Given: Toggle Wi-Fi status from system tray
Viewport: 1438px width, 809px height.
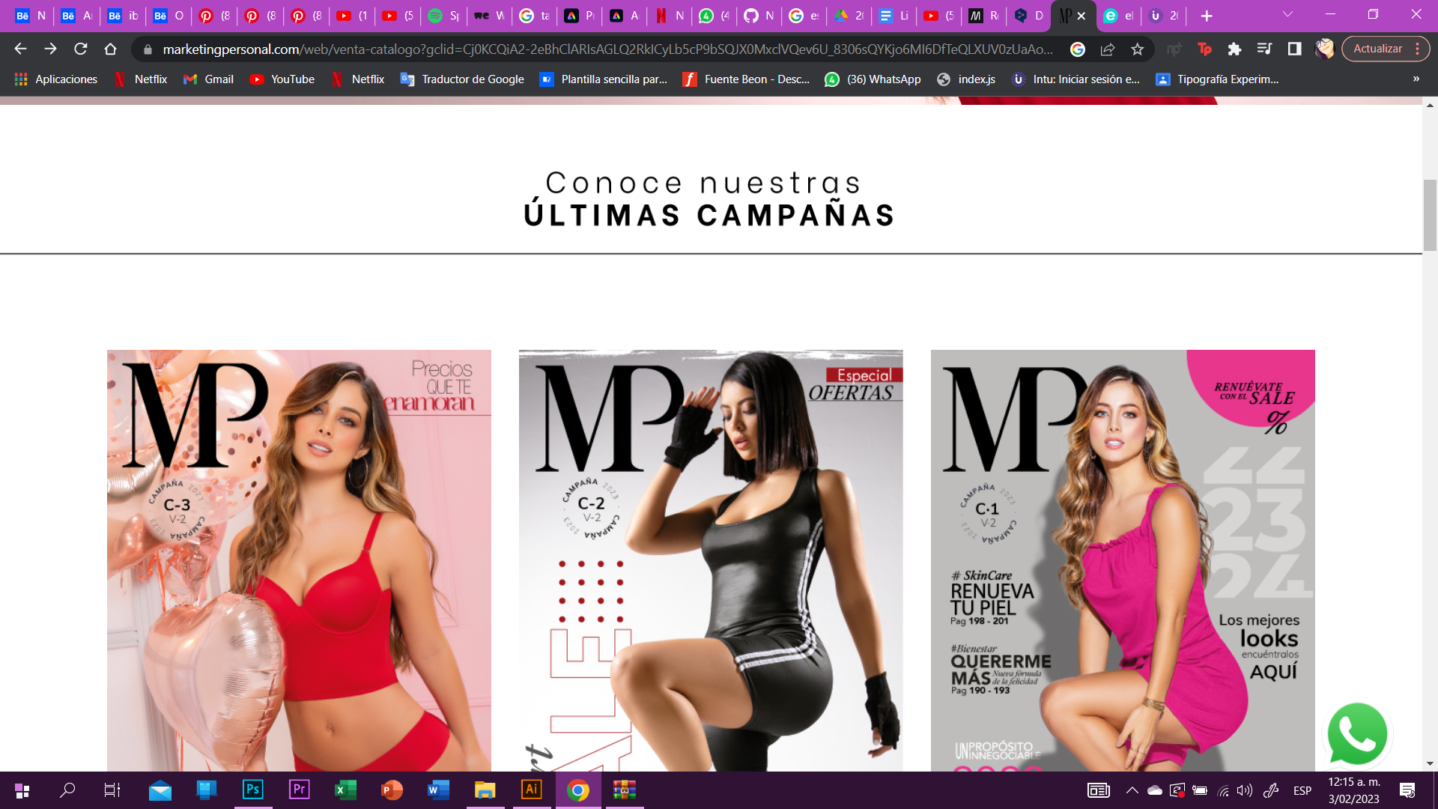Looking at the screenshot, I should [1224, 790].
